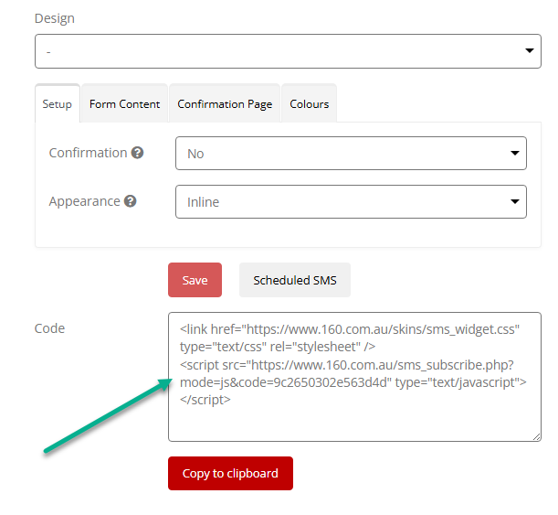Screen dimensions: 558x515
Task: Click the red Save button
Action: [195, 280]
